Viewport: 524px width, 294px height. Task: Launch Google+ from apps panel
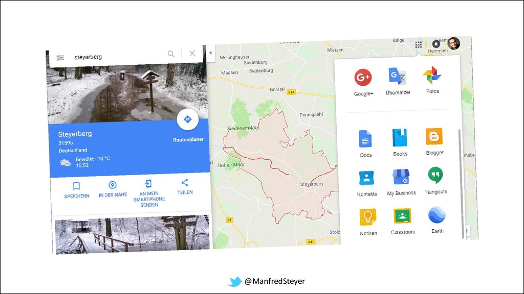(363, 82)
